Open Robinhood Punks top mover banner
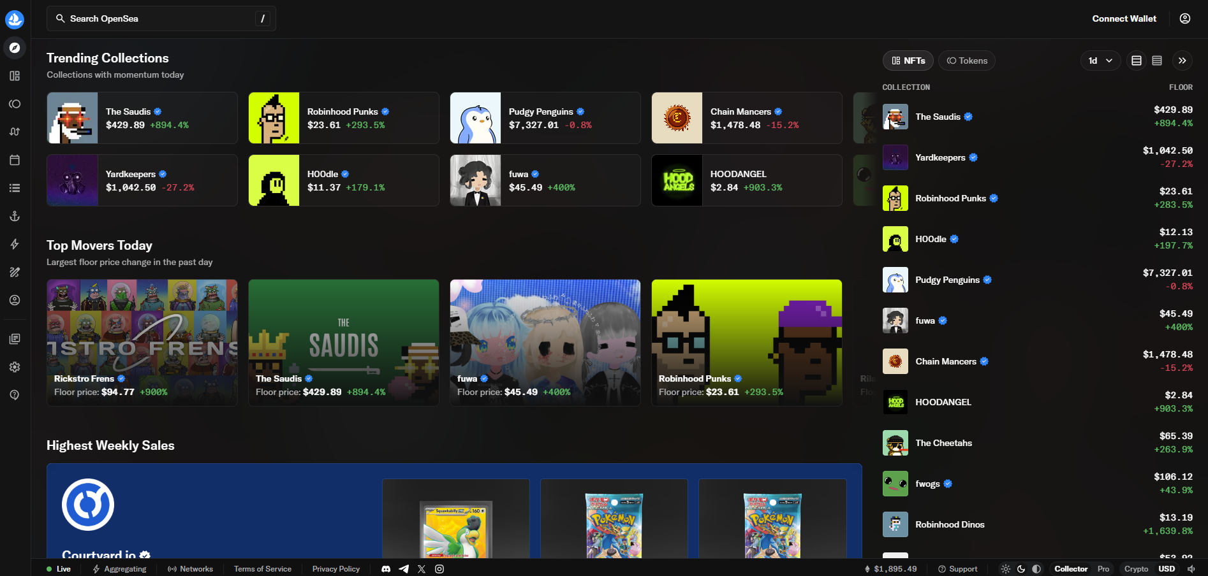The height and width of the screenshot is (576, 1208). (747, 343)
